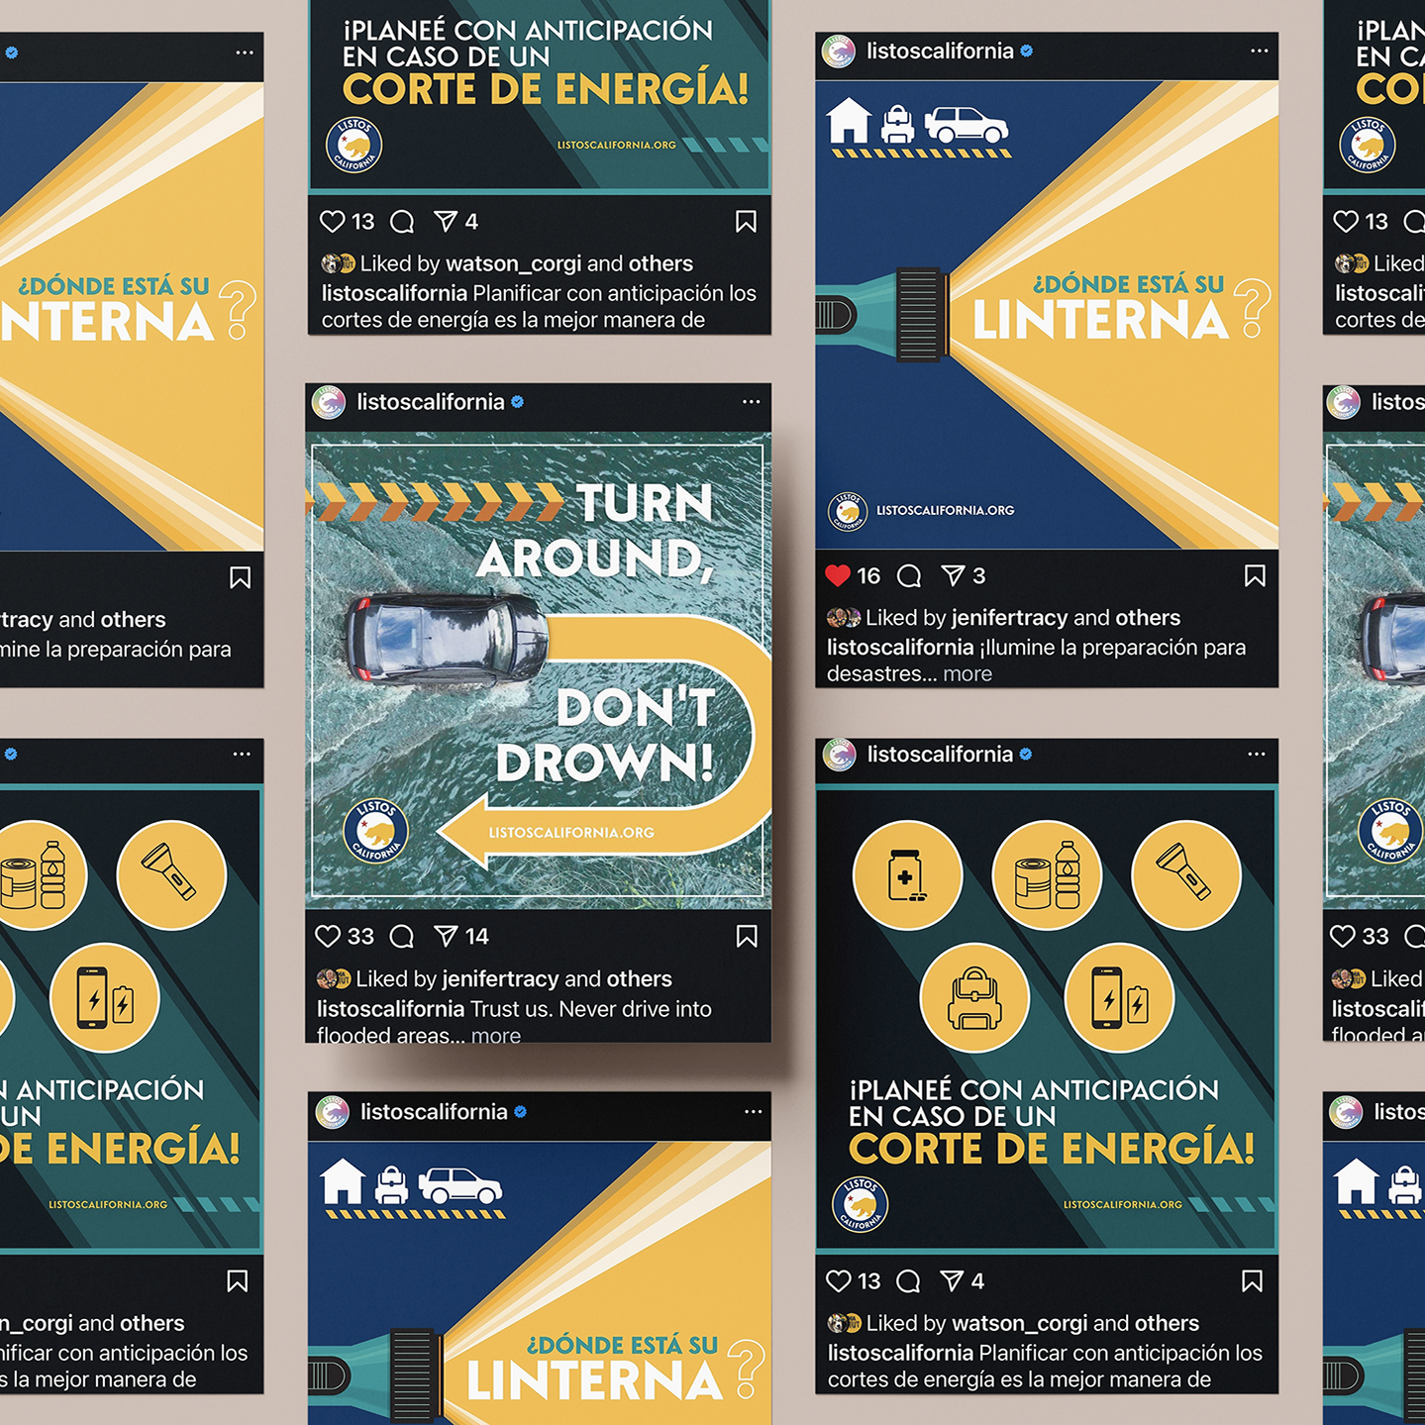Click listoscalifornia avatar on top-right full Linterna post
The width and height of the screenshot is (1425, 1425).
coord(839,51)
